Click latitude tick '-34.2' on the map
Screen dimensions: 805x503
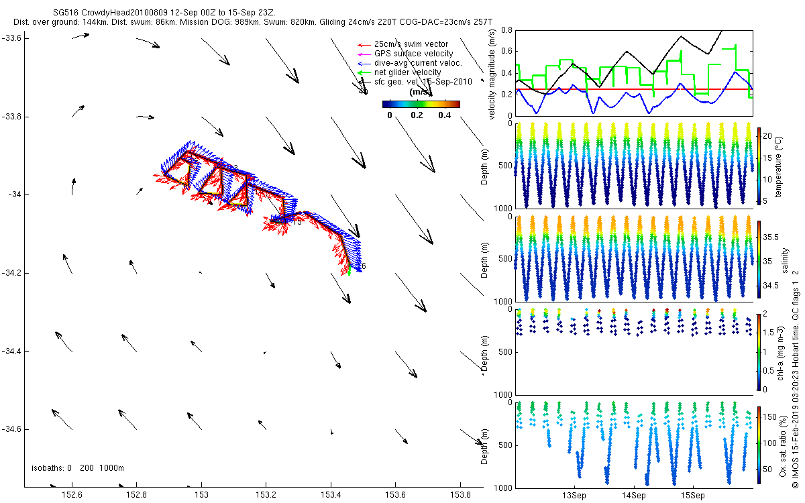[x=12, y=273]
